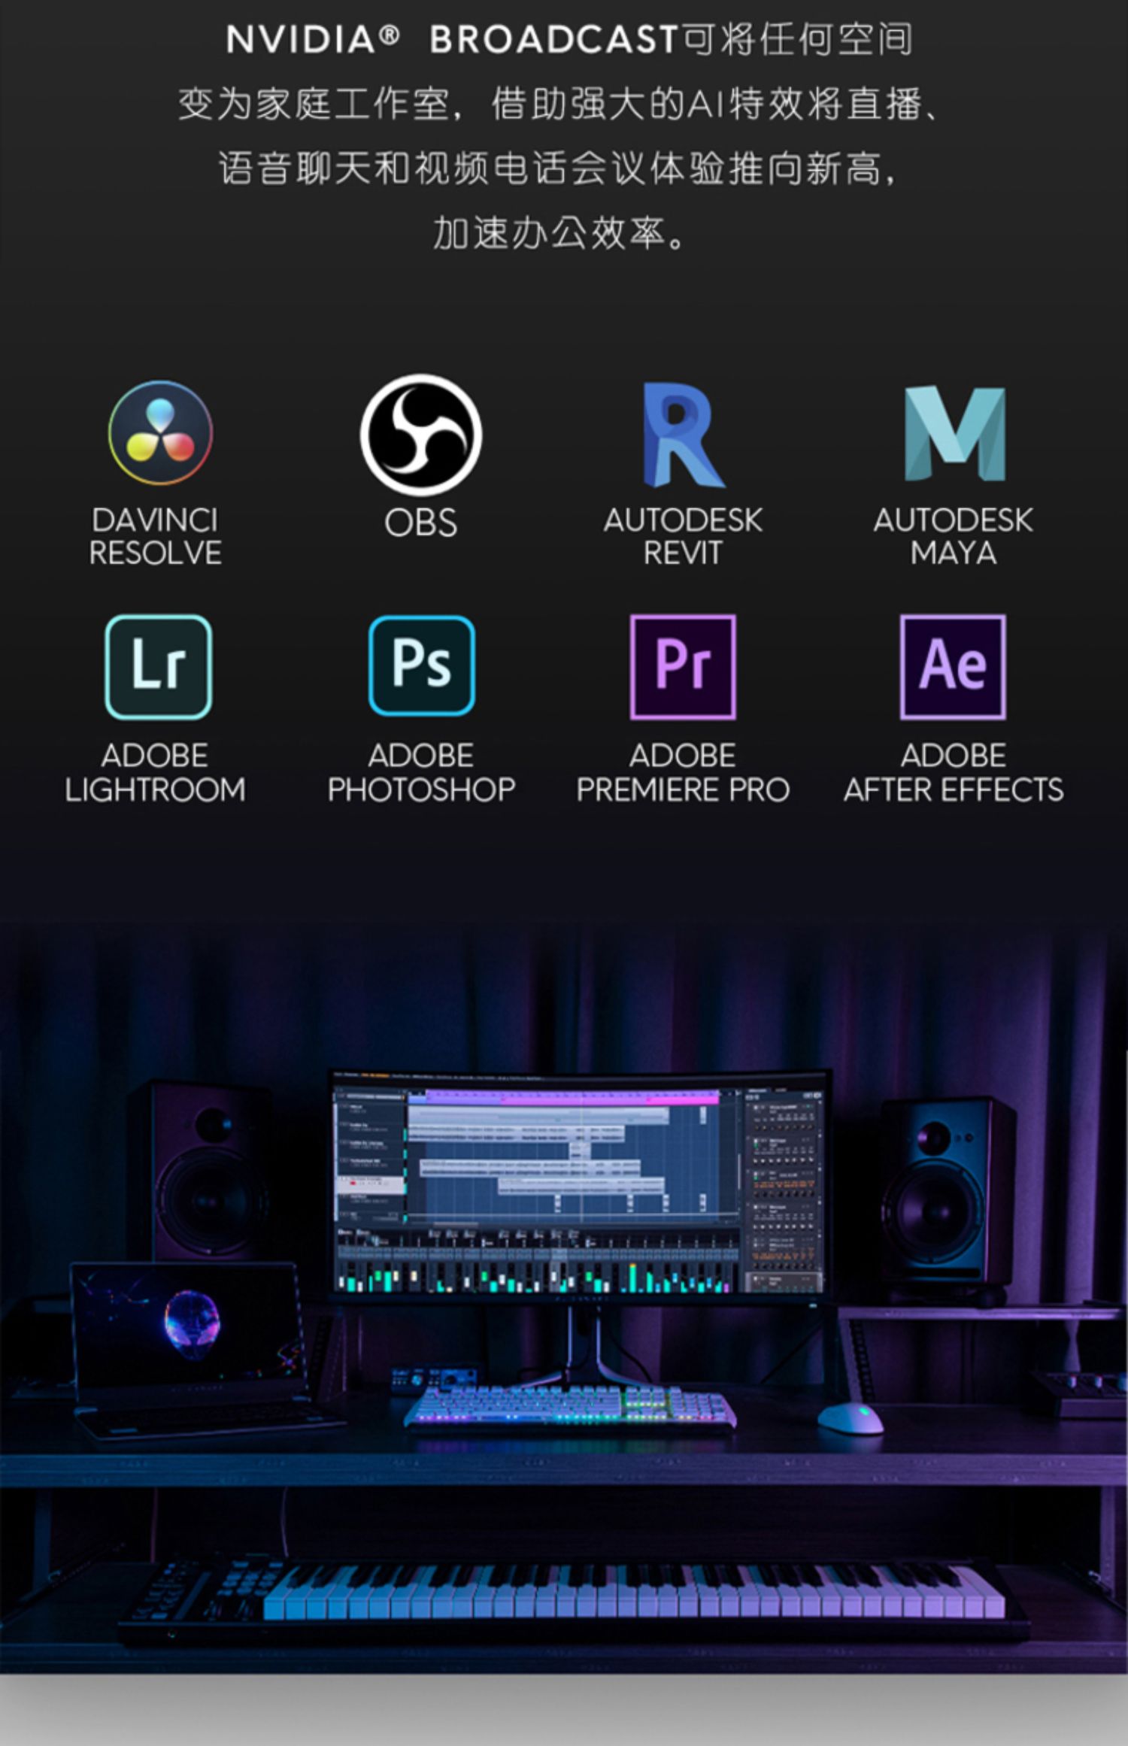Viewport: 1128px width, 1746px height.
Task: Click the "ADOBE PHOTOSHOP" text label
Action: (421, 772)
